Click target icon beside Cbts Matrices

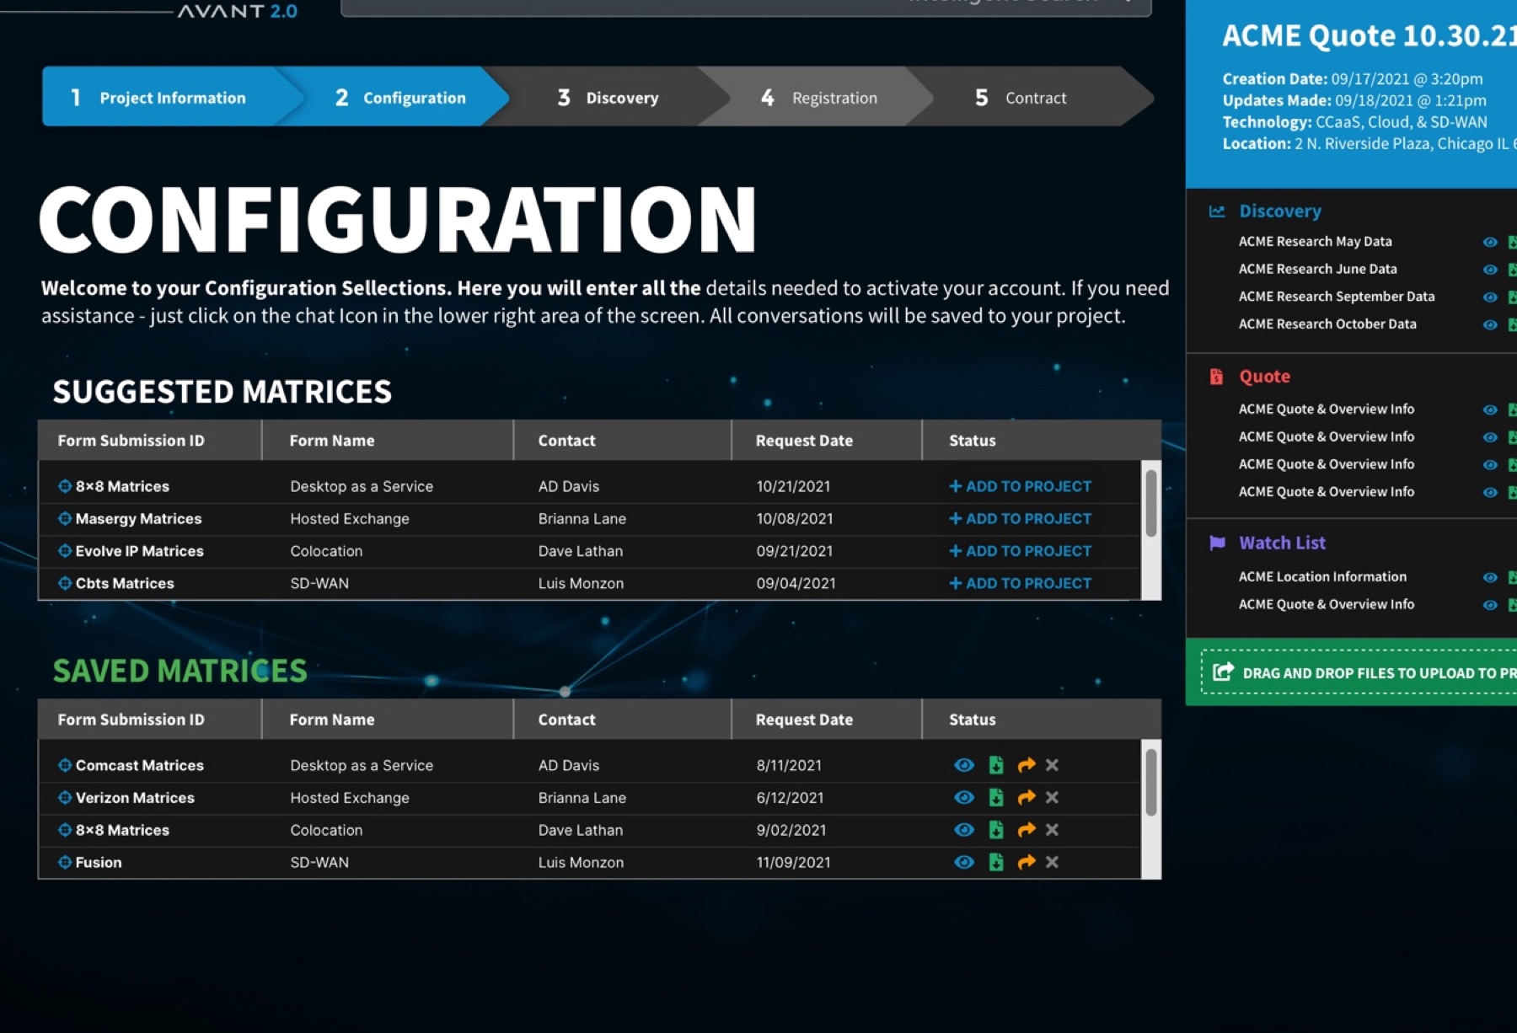tap(64, 583)
